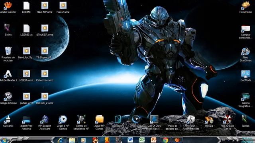Open the Recuva shortcut

[x=209, y=121]
